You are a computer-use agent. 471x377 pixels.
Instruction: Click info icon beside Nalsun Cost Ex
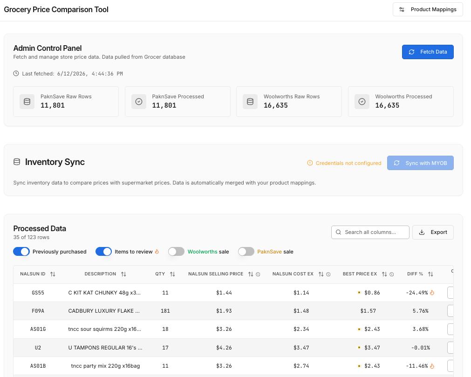328,274
